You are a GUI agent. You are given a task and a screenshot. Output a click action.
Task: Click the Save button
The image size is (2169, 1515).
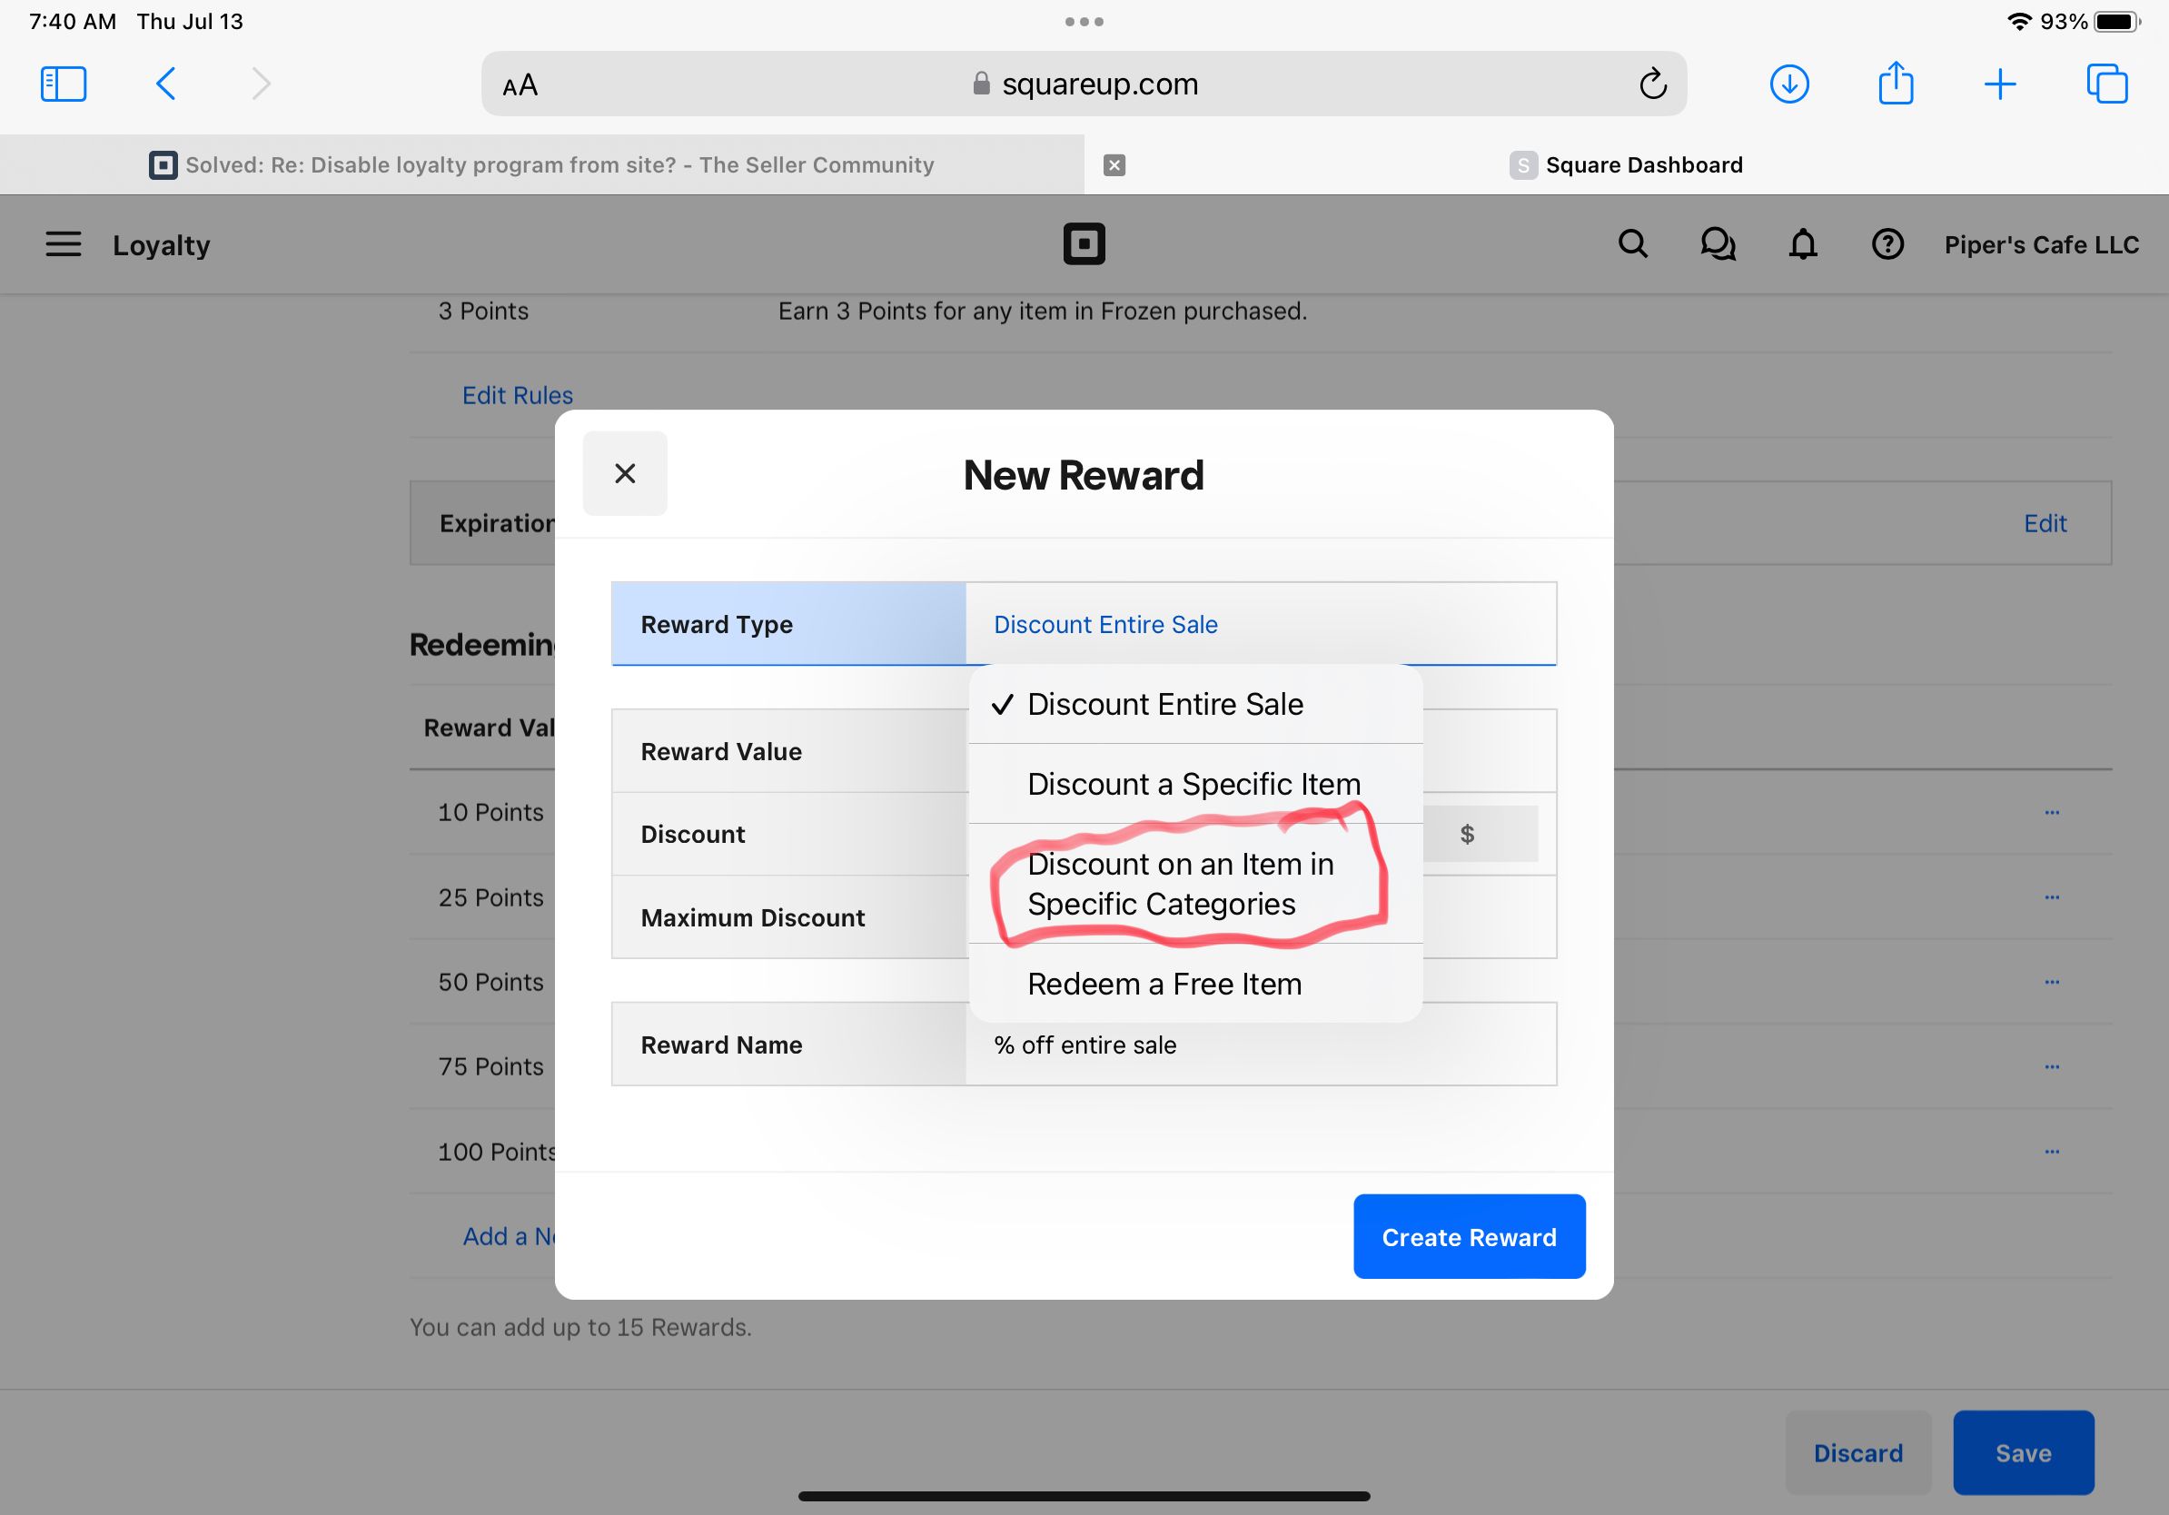pyautogui.click(x=2023, y=1452)
